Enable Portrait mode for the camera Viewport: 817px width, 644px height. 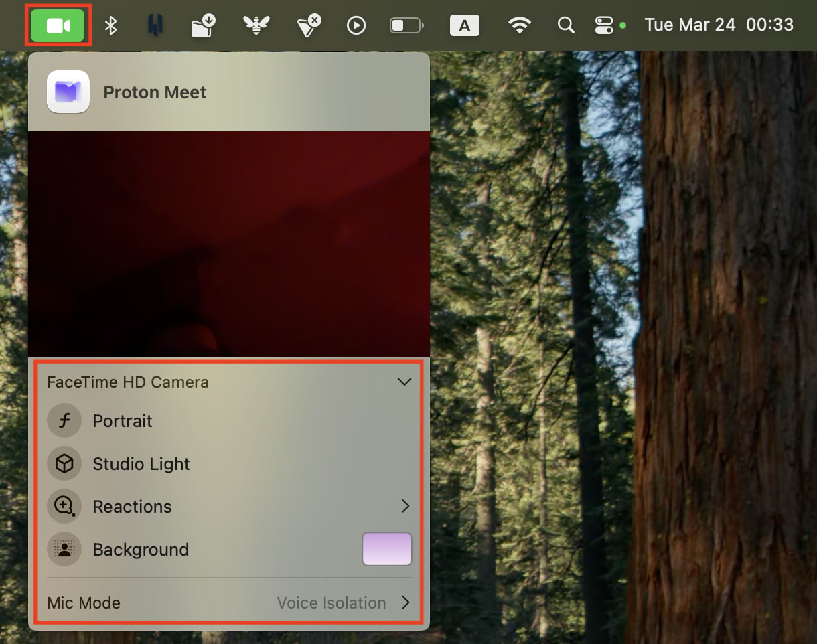[123, 420]
